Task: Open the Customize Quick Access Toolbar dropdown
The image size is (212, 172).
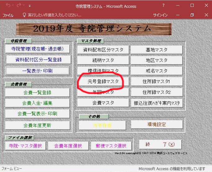Action: pyautogui.click(x=29, y=6)
